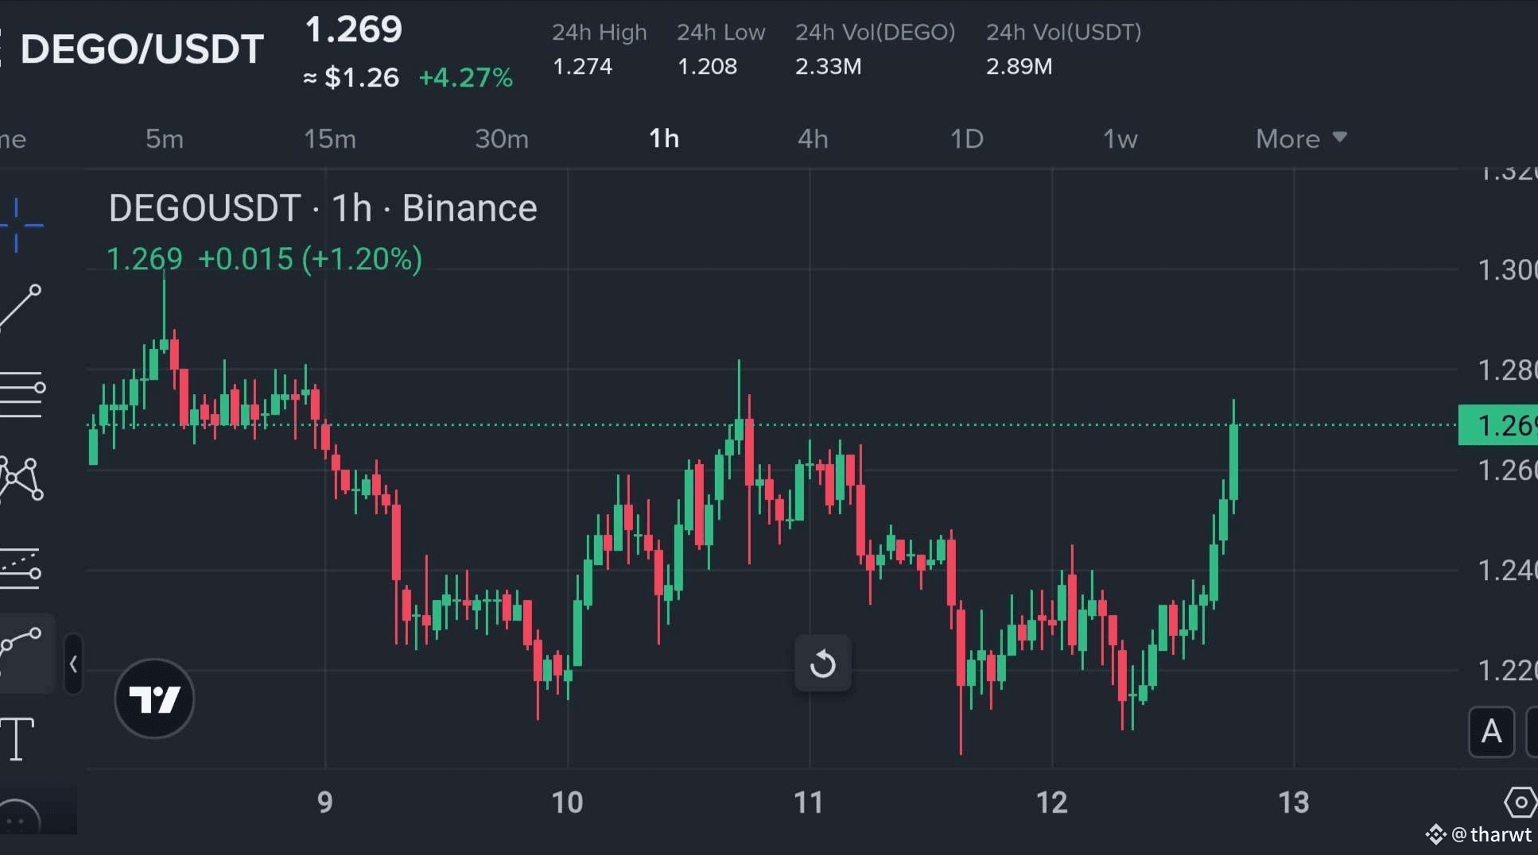Click the date label 11 on the time axis
Screen dimensions: 1538x855
(809, 803)
